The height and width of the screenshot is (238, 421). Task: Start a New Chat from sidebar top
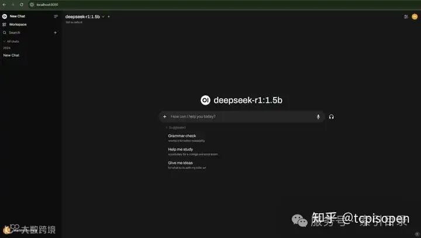tap(17, 16)
